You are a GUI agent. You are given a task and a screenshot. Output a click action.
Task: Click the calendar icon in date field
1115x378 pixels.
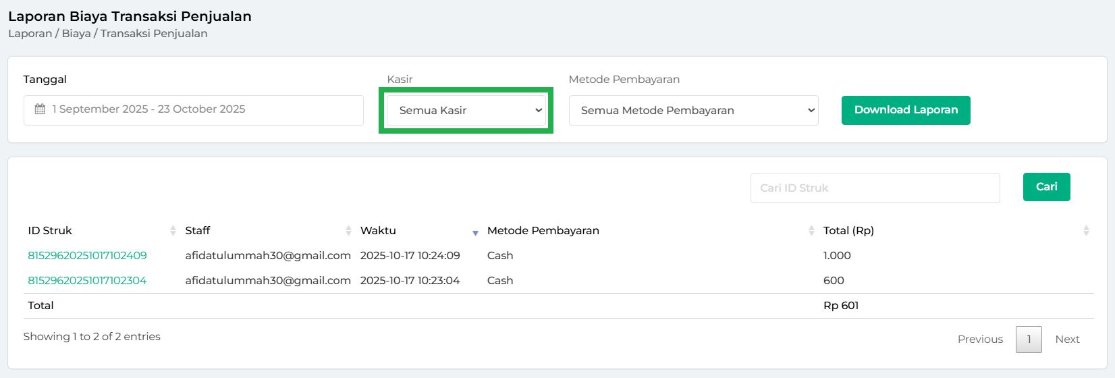tap(40, 109)
